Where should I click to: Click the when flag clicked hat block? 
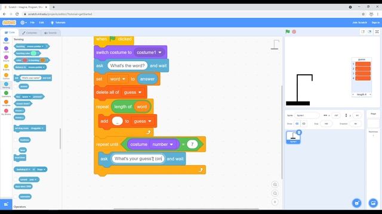point(114,40)
